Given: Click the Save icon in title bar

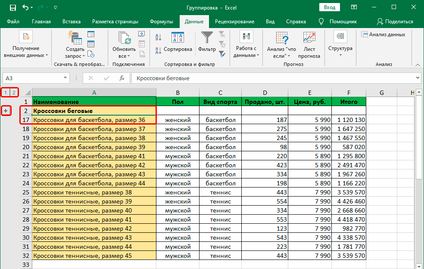Looking at the screenshot, I should point(12,7).
